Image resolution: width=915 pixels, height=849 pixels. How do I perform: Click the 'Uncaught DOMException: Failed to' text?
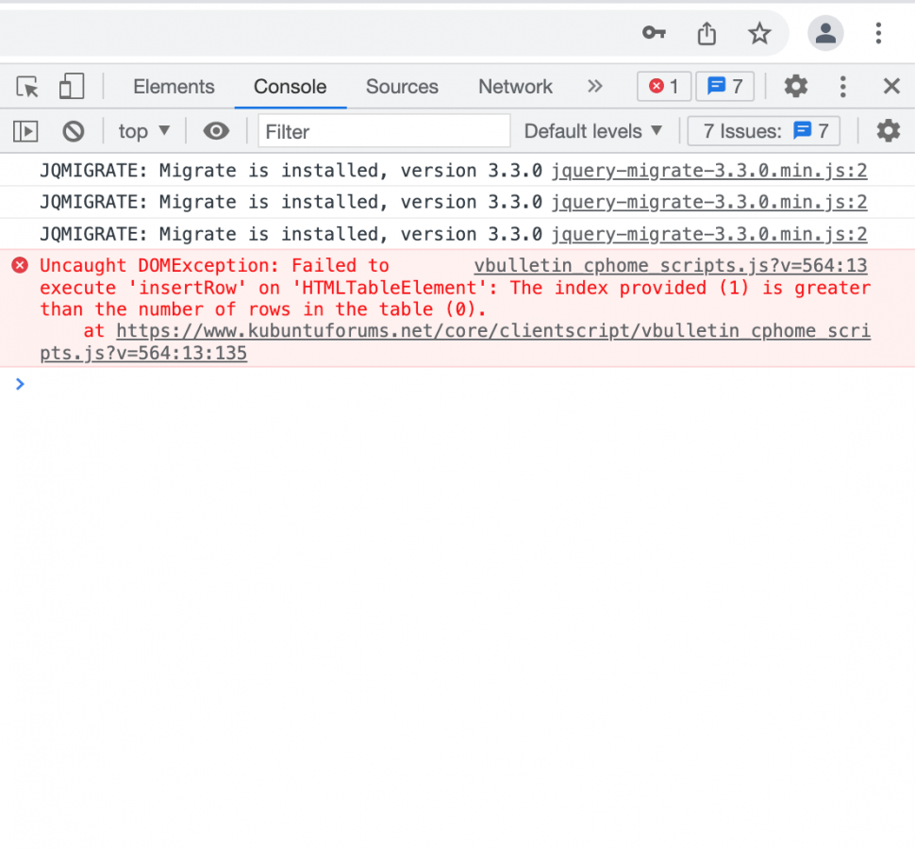coord(214,265)
